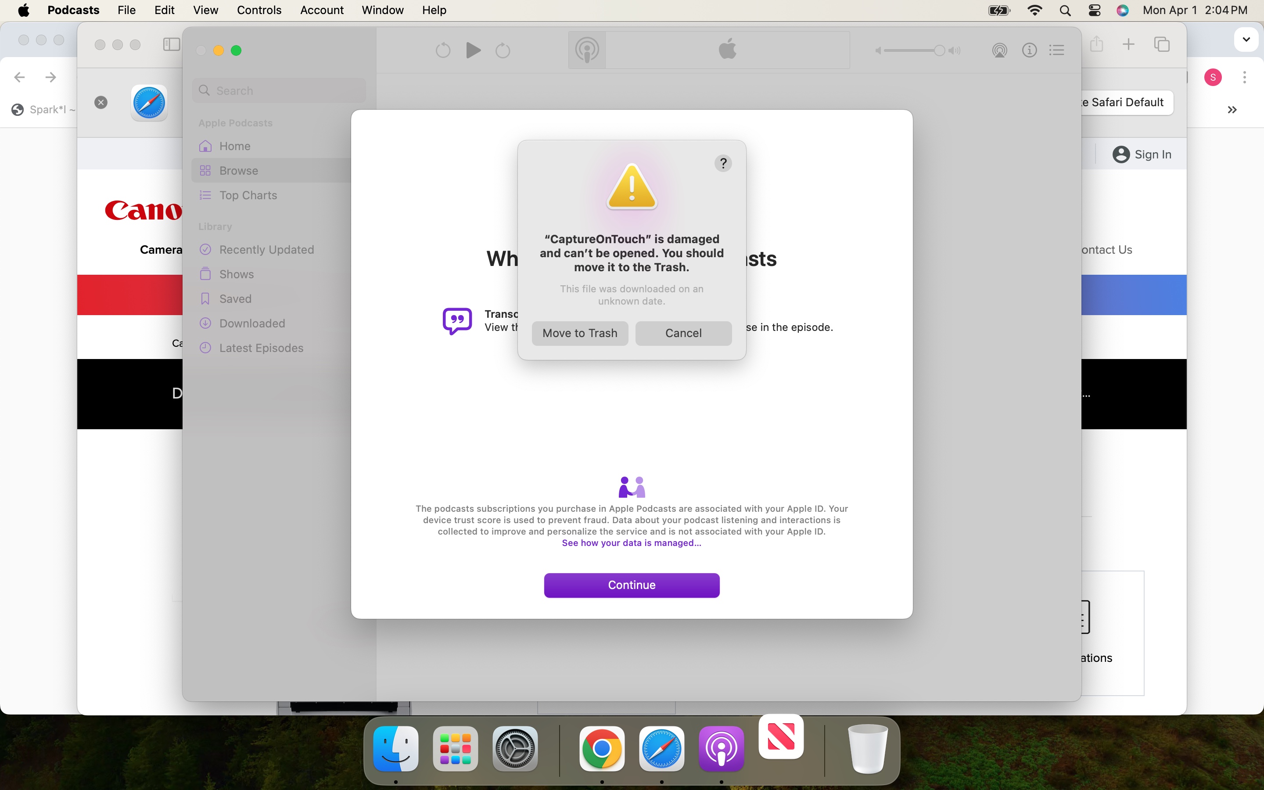Open Downloaded in the Library sidebar

[x=252, y=323]
